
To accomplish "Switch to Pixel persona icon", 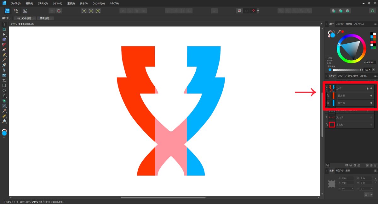I will click(16, 10).
